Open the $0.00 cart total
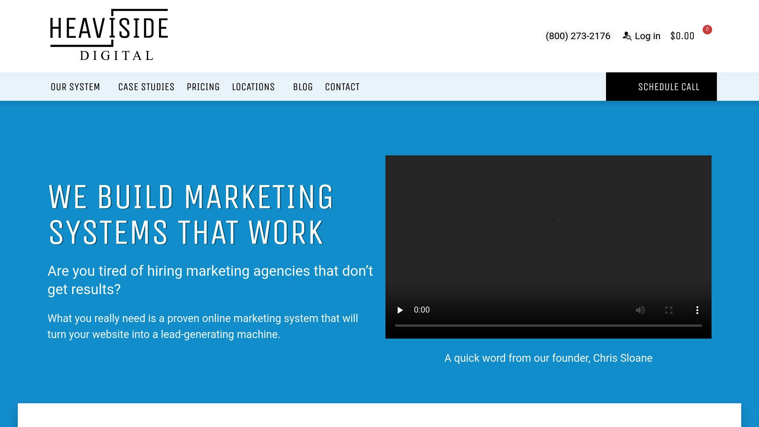 pos(682,36)
